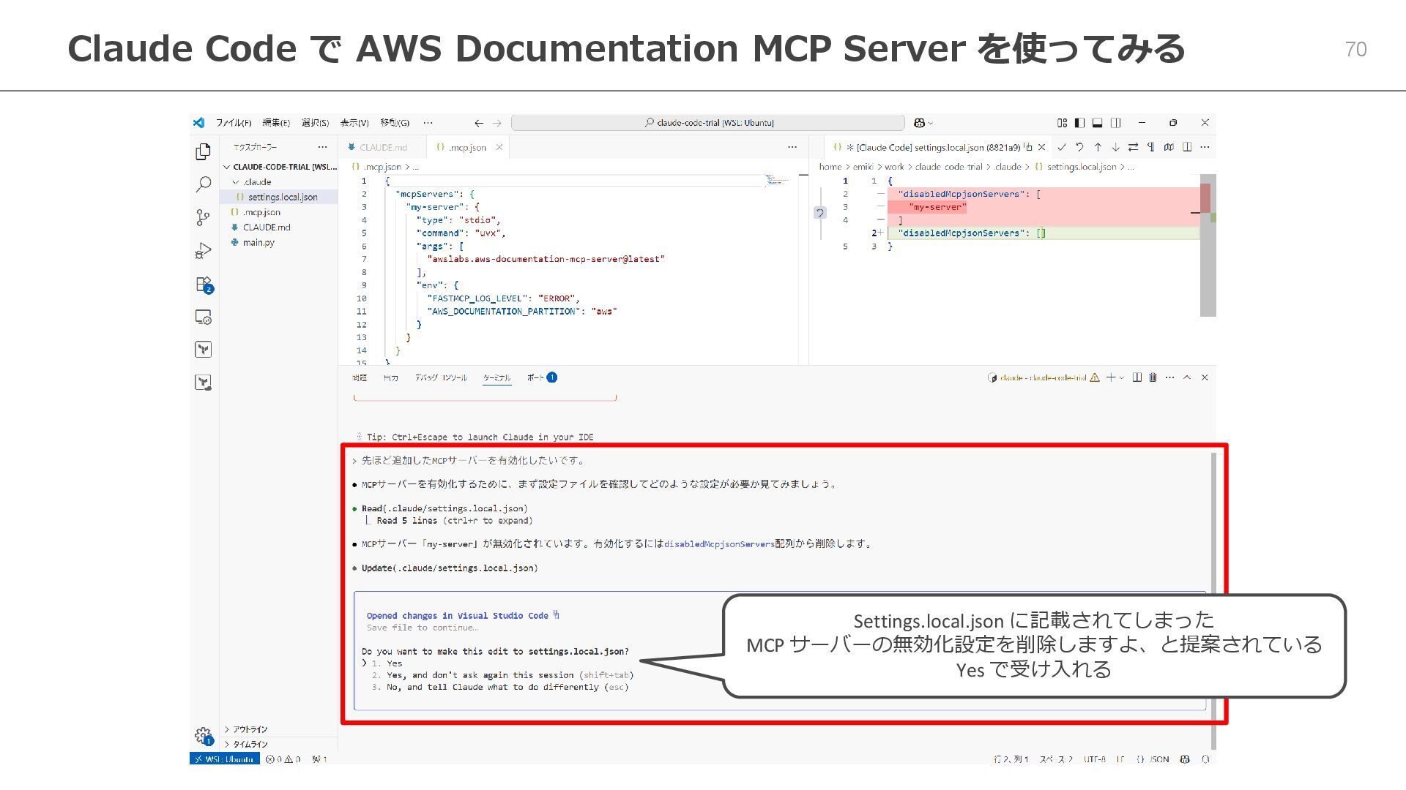The image size is (1406, 790).
Task: Open the Source Control view
Action: [x=203, y=217]
